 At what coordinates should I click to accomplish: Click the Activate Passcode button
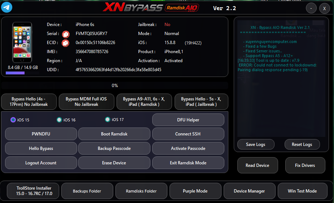point(188,148)
